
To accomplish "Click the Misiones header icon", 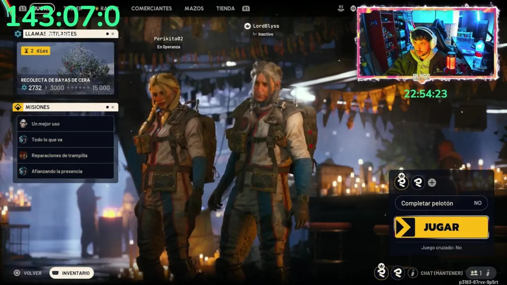I will click(x=18, y=107).
